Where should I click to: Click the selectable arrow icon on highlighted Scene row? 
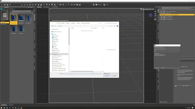coord(162,15)
